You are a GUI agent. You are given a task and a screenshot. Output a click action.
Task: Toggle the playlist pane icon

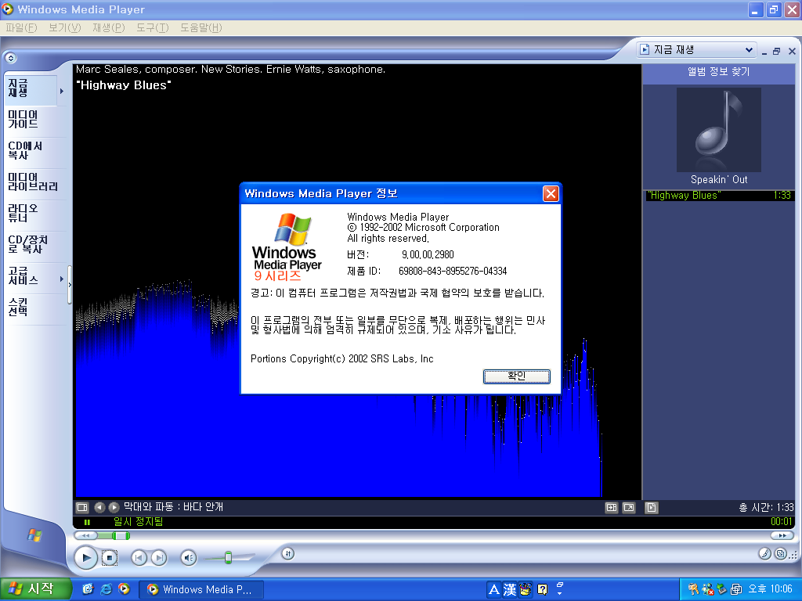coord(651,507)
